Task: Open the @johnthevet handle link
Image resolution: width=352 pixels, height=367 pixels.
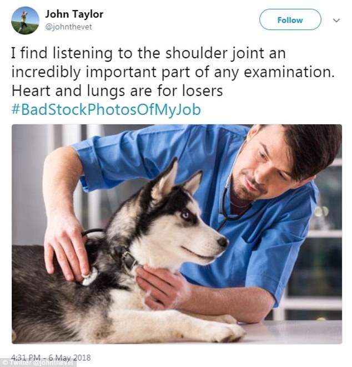Action: coord(68,27)
